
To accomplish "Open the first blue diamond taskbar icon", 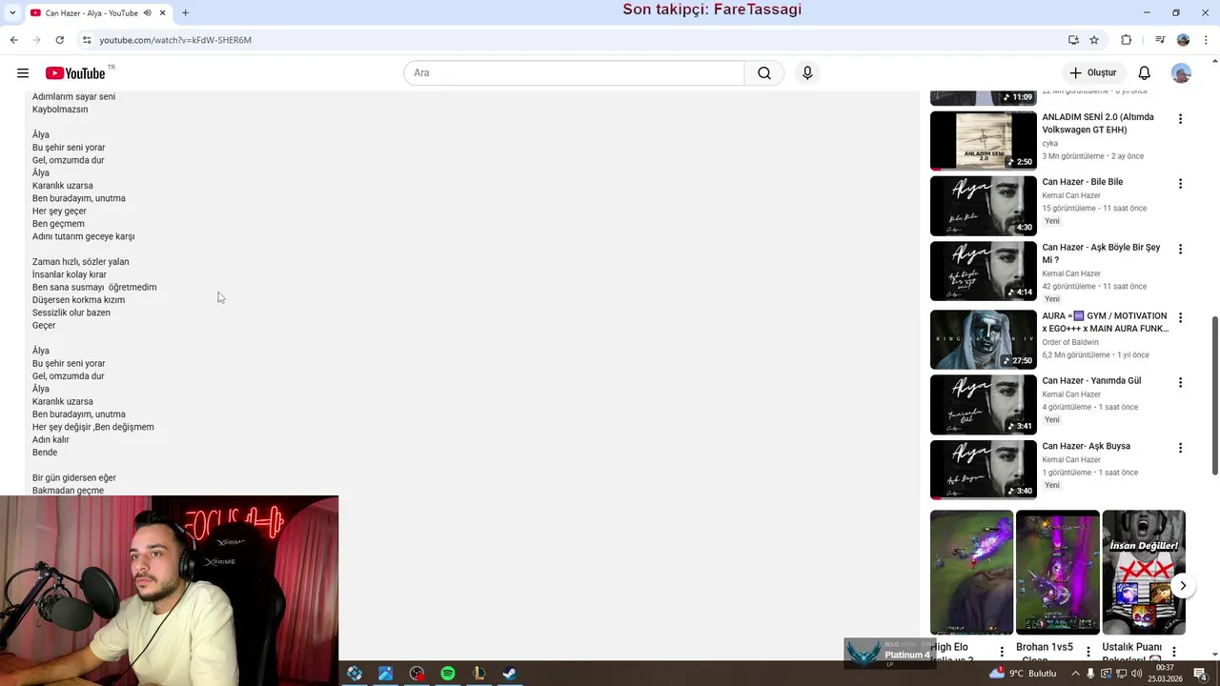I will [355, 674].
